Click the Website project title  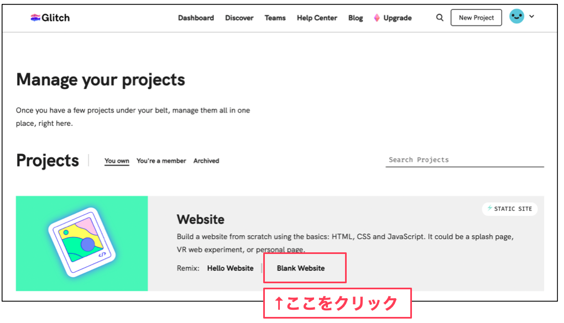pyautogui.click(x=201, y=219)
